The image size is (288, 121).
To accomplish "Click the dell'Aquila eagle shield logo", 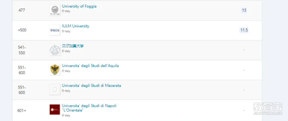I will click(55, 70).
